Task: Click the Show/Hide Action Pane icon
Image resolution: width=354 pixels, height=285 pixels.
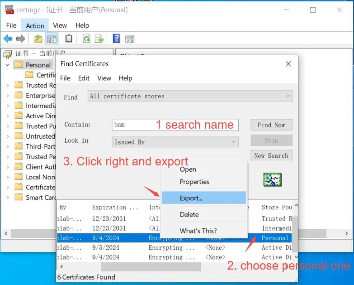Action: tap(130, 39)
